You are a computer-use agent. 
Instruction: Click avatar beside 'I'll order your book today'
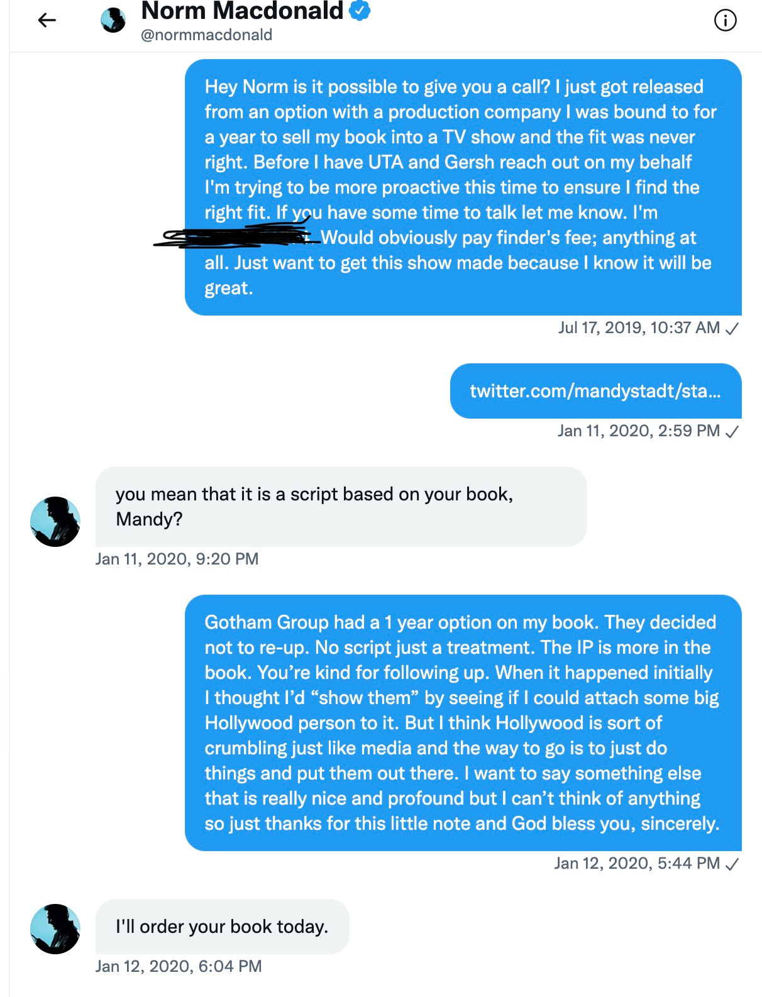click(x=55, y=929)
